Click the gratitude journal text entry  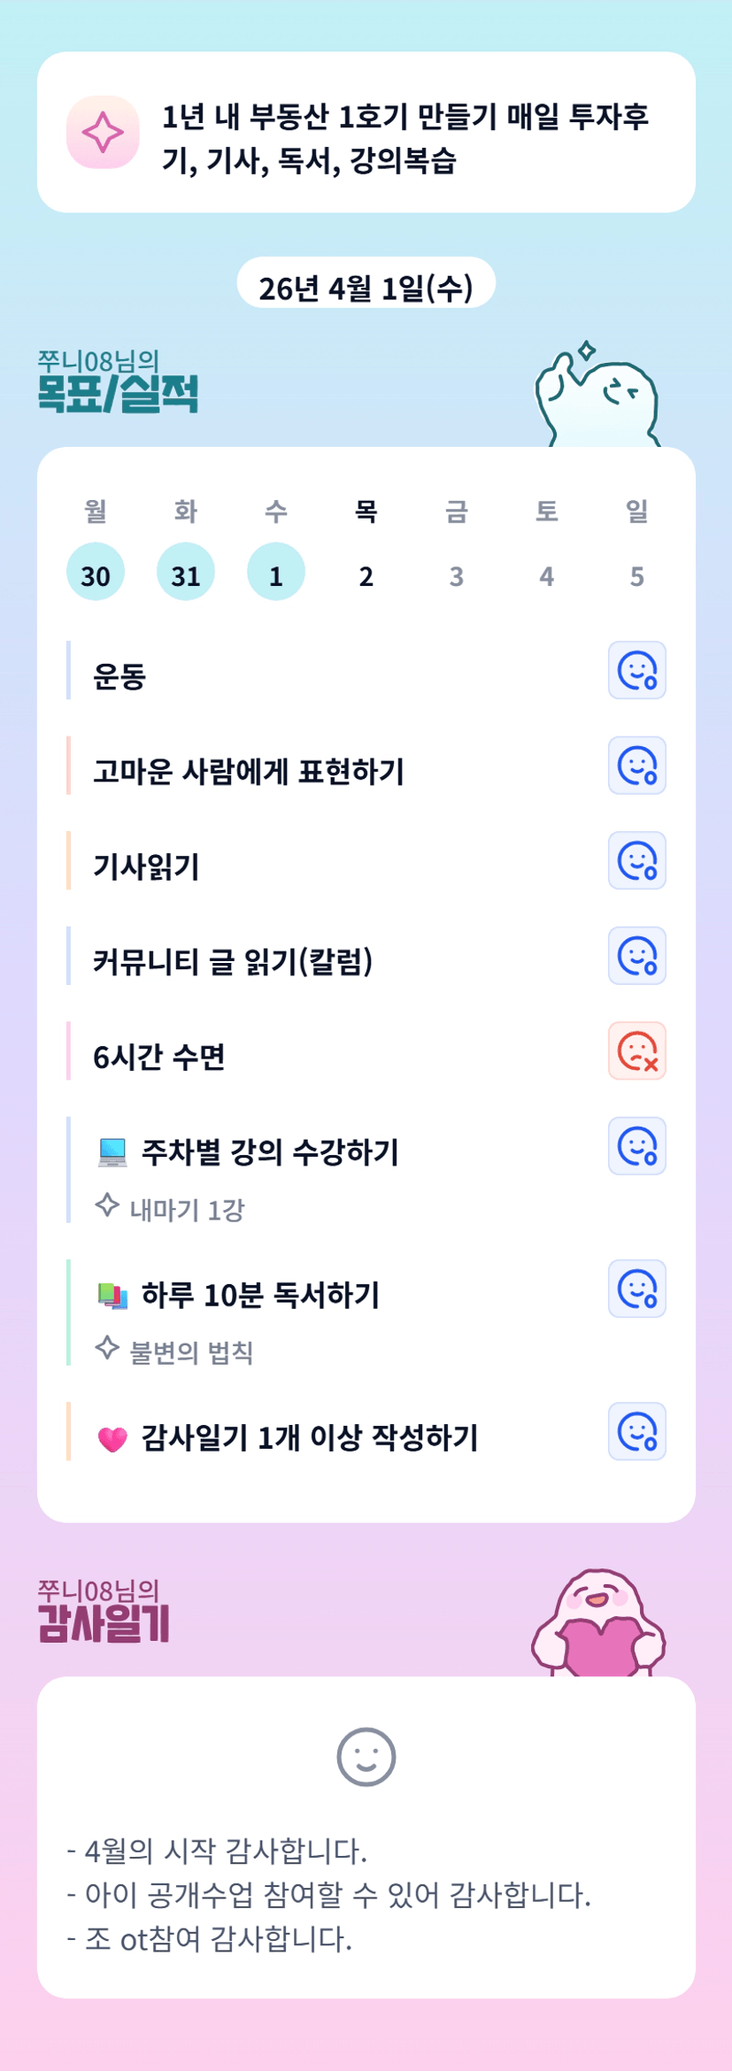click(328, 1895)
